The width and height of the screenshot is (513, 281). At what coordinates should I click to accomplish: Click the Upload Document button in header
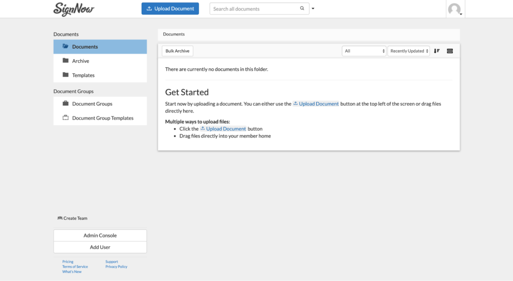(170, 9)
